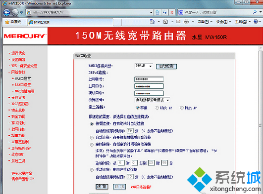Open the Favorites (收藏夹) star button
The width and height of the screenshot is (263, 194).
(13, 22)
